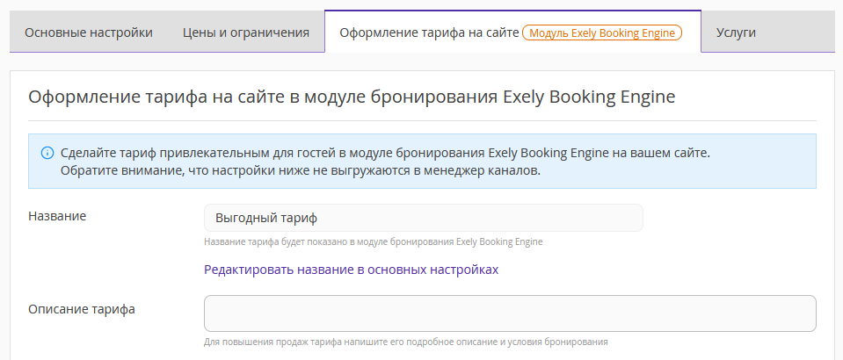Image resolution: width=843 pixels, height=360 pixels.
Task: Click the blank panel space right of Название field
Action: pyautogui.click(x=730, y=218)
